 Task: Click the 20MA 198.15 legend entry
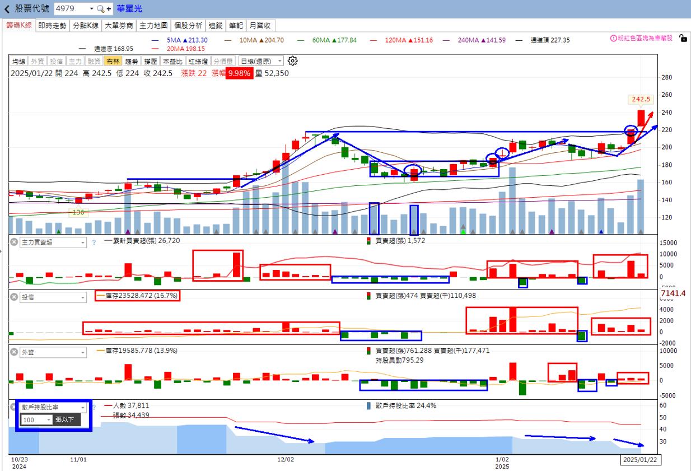point(179,49)
